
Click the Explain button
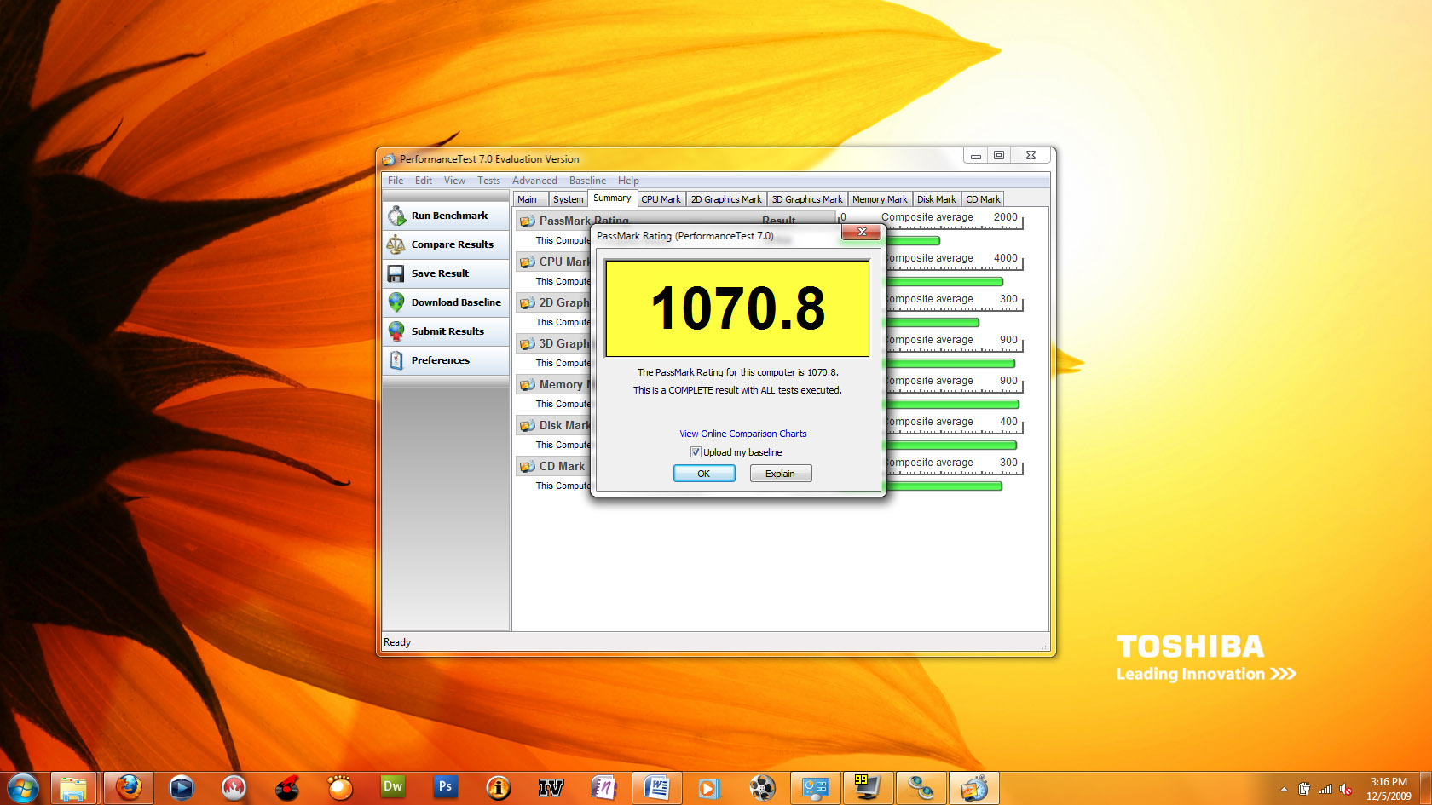(780, 474)
